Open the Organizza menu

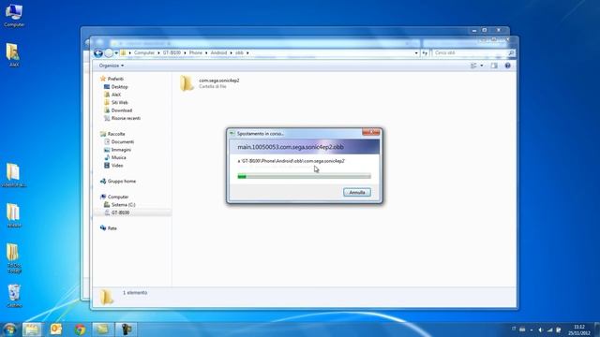pos(112,66)
